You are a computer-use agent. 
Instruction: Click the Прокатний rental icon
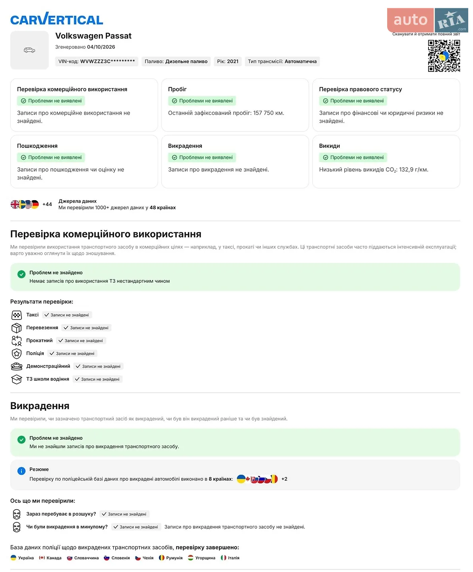point(16,341)
